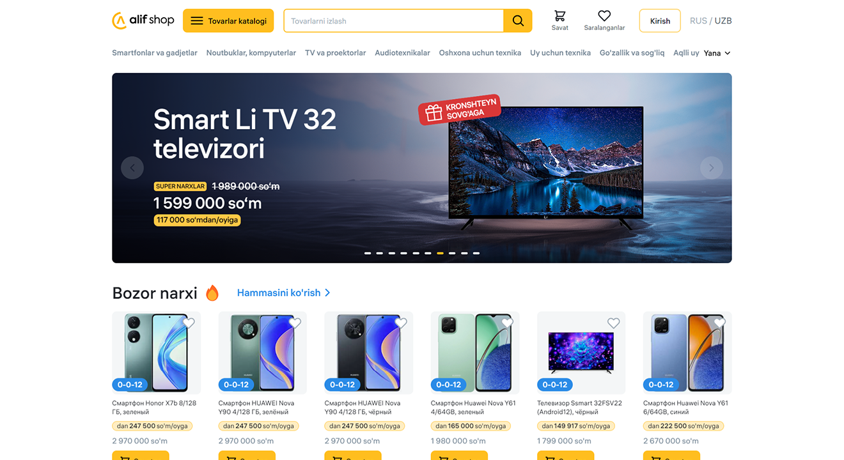Toggle favorite heart on green Huawei Nova Y61

click(507, 323)
